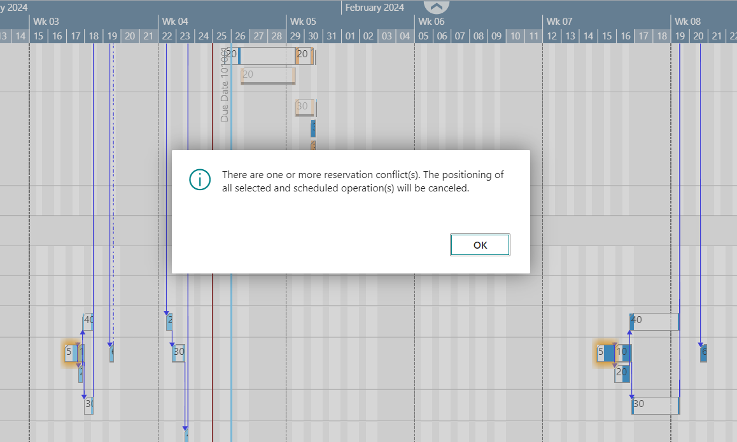This screenshot has width=737, height=442.
Task: Click the wide operation 30 bar in Wk 07
Action: [656, 404]
